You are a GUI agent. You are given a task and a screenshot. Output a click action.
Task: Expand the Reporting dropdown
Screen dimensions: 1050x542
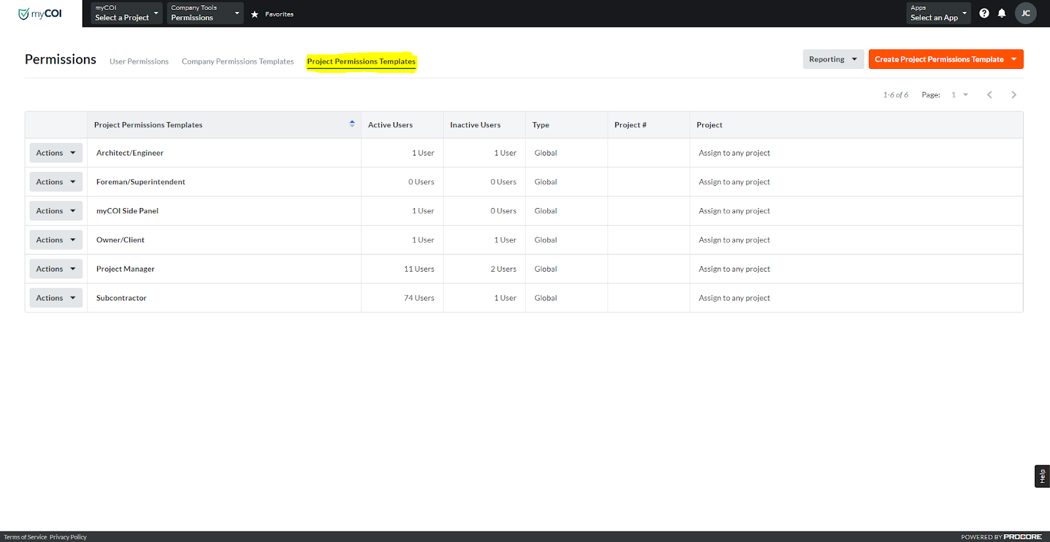click(x=833, y=59)
